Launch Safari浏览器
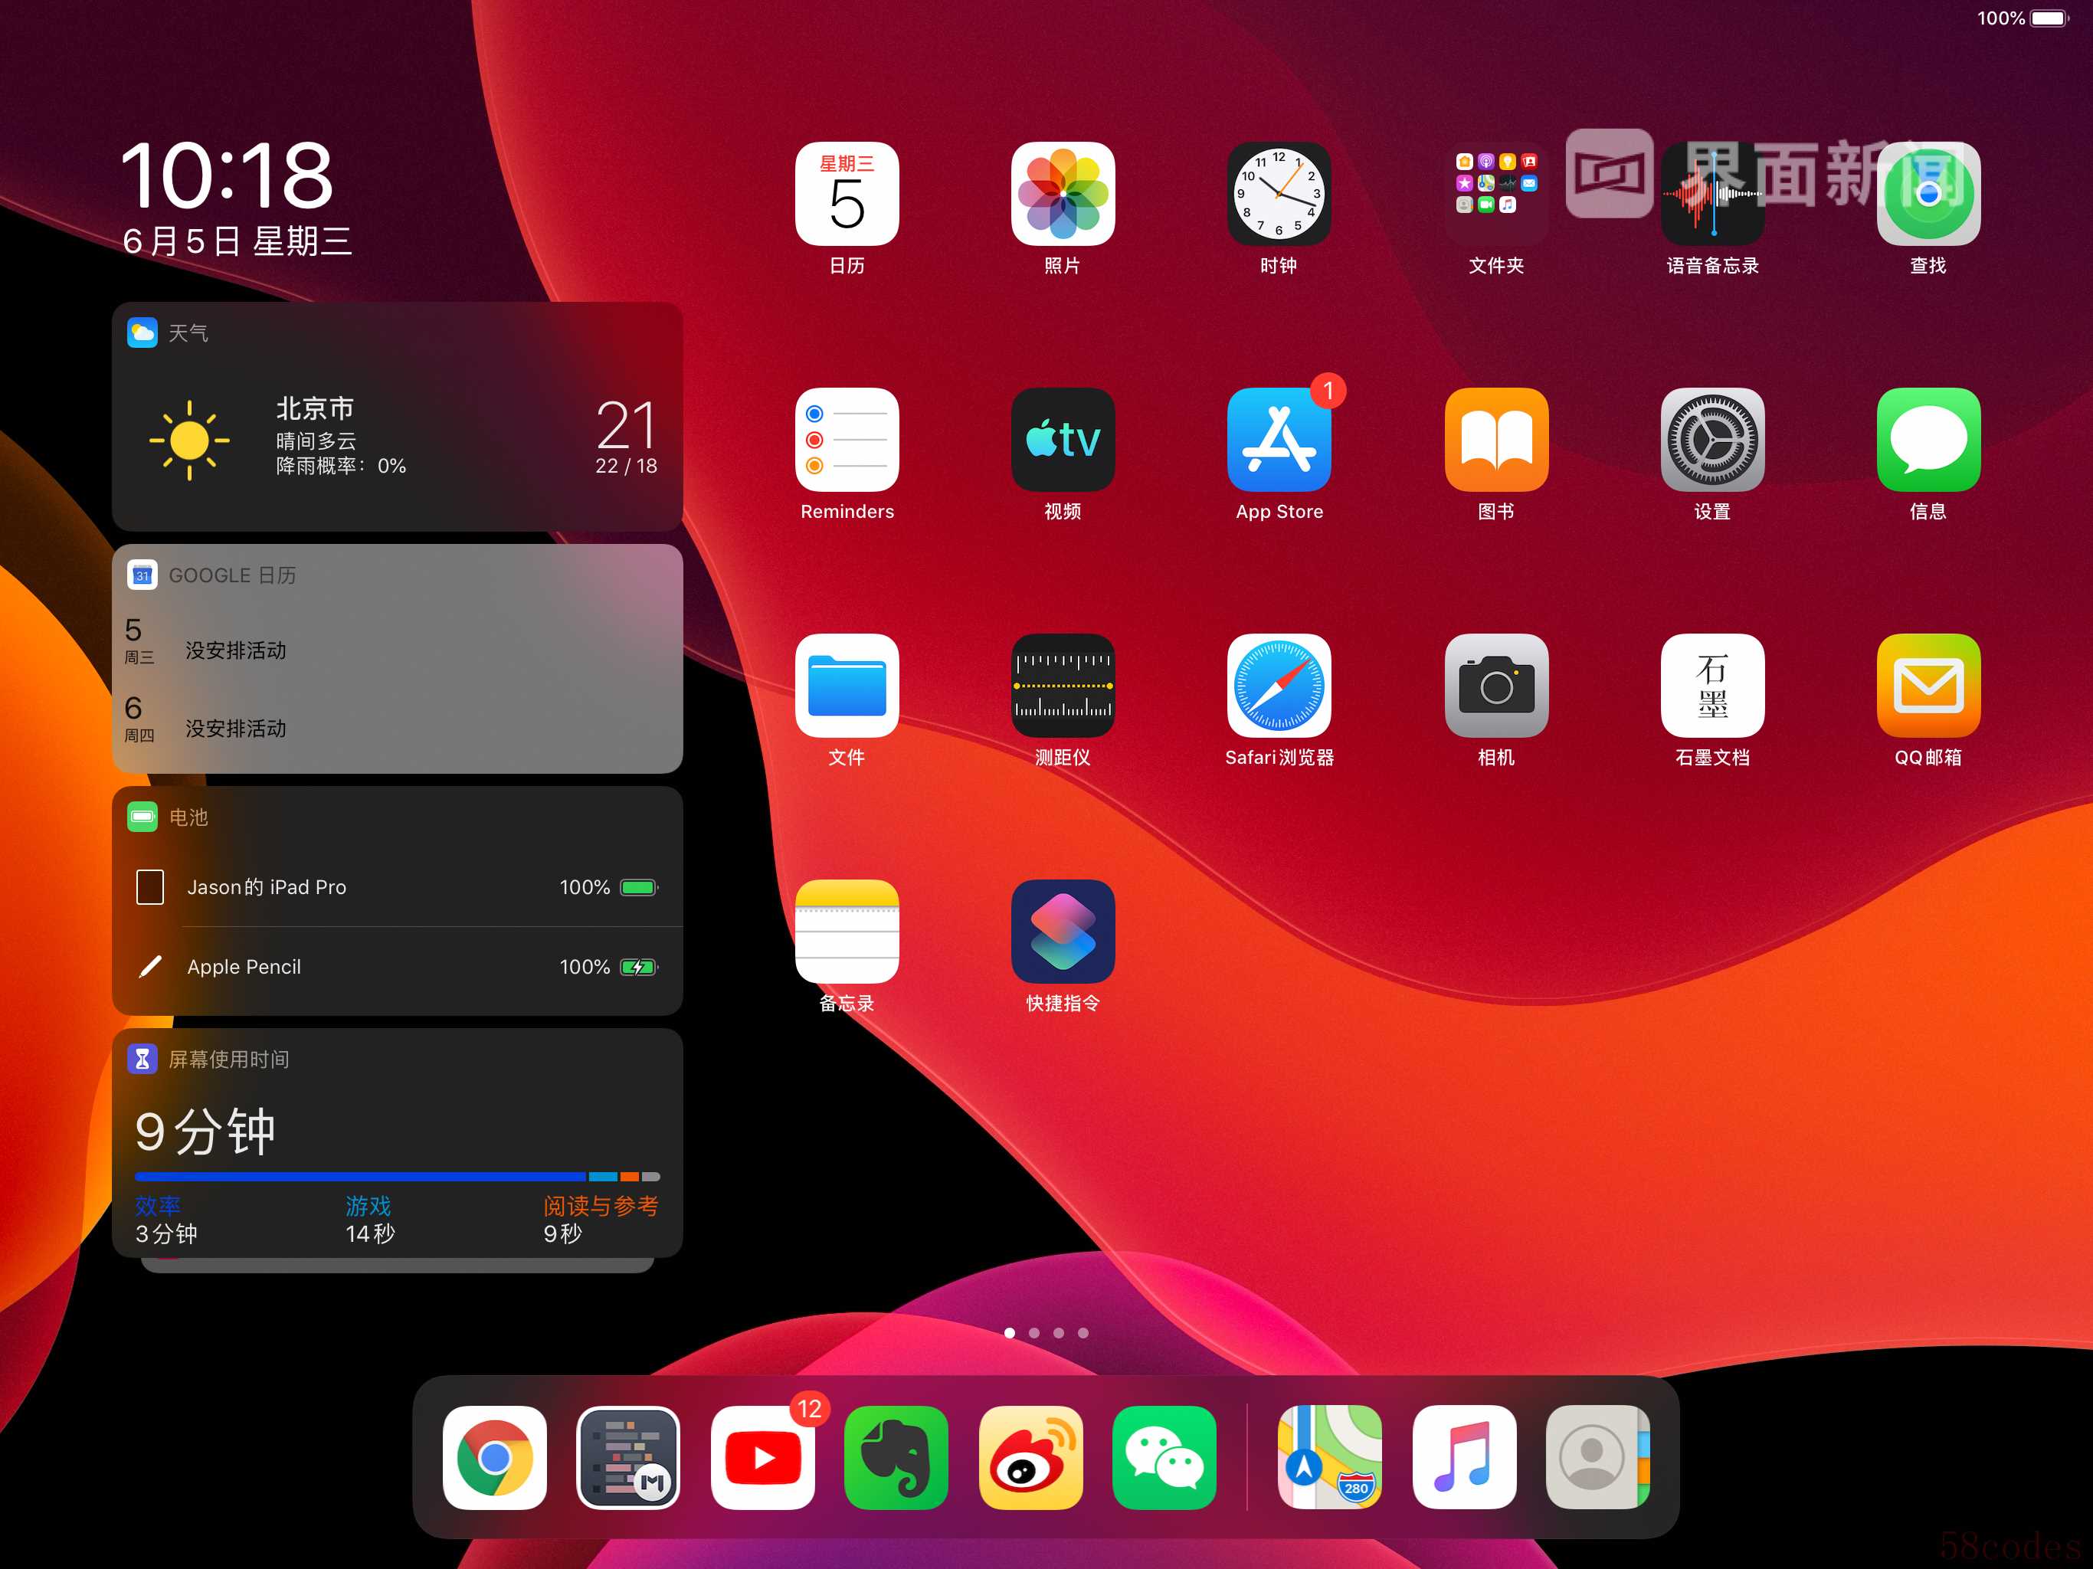This screenshot has width=2093, height=1569. click(x=1279, y=686)
